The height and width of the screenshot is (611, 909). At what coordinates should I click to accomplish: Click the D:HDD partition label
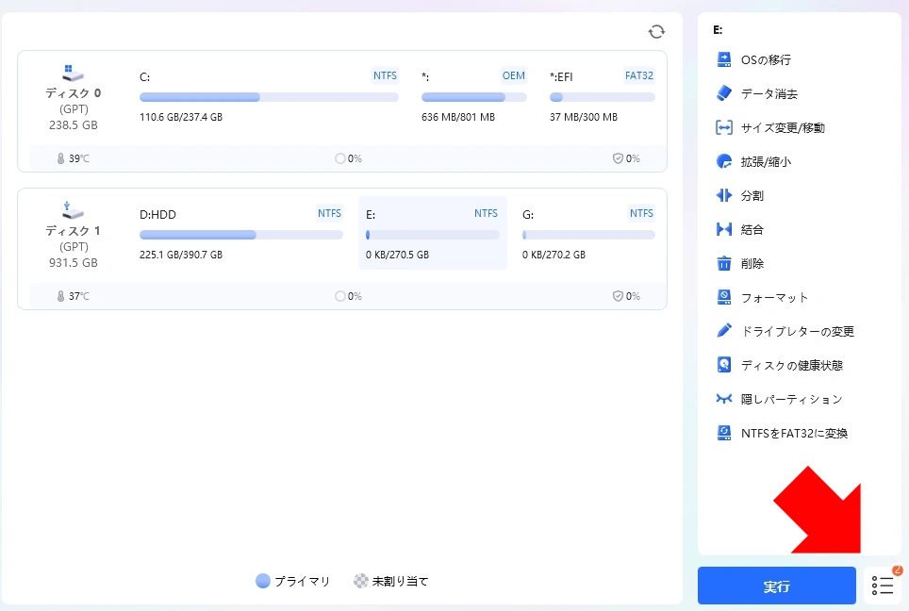[x=157, y=214]
